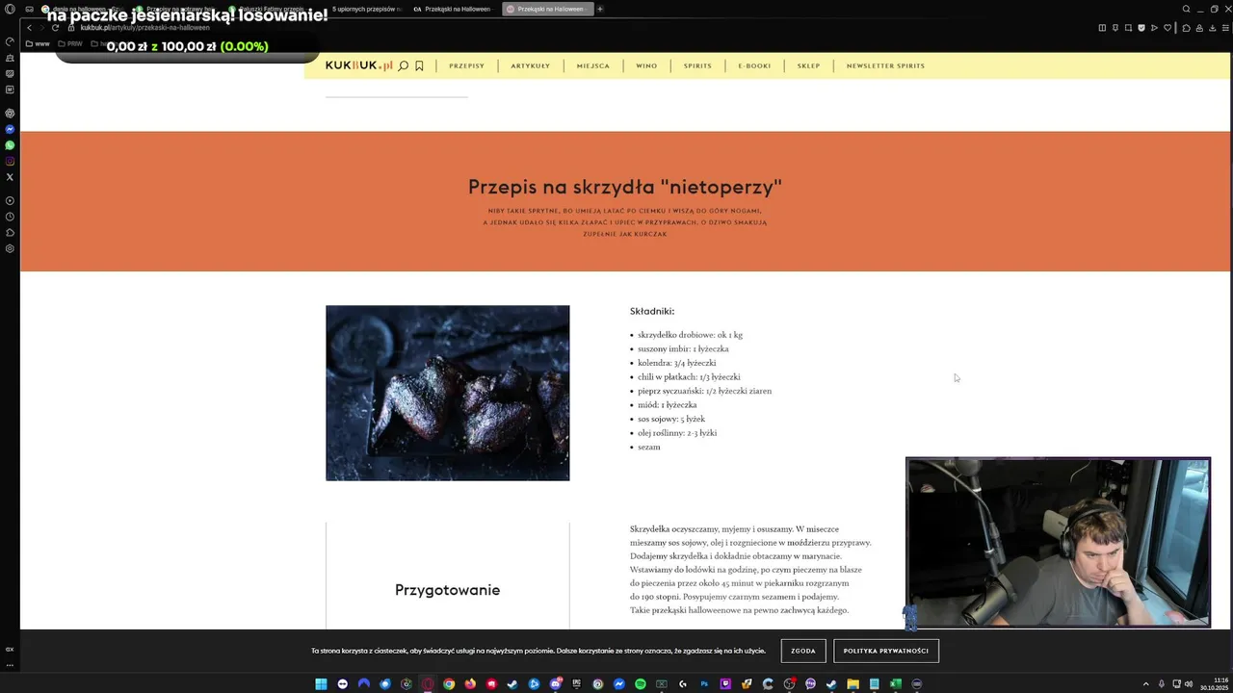Open the E-BOOKI menu item
1233x693 pixels.
(x=754, y=65)
